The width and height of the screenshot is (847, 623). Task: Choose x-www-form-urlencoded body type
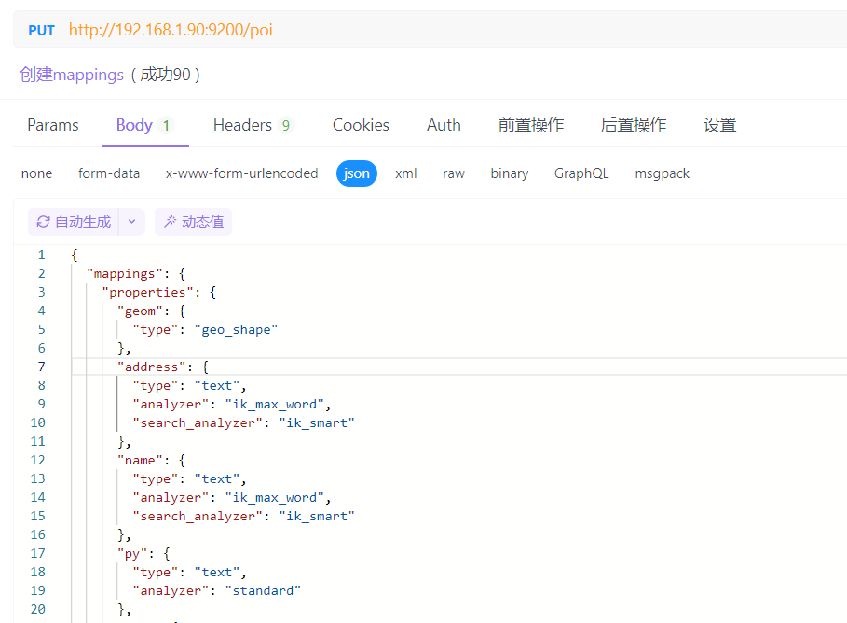(x=241, y=173)
